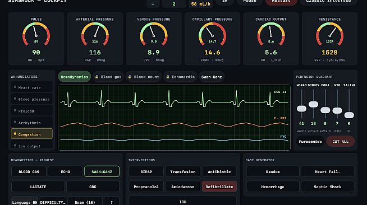The image size is (367, 205).
Task: Apply the BIPAP intervention
Action: (x=146, y=171)
